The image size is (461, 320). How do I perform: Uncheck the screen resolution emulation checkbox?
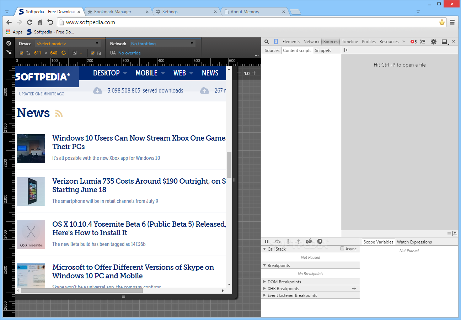pyautogui.click(x=22, y=53)
